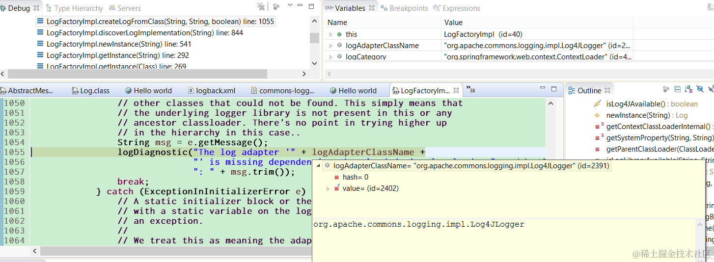The width and height of the screenshot is (714, 262).
Task: Expand the 'this' variable row
Action: pyautogui.click(x=331, y=34)
